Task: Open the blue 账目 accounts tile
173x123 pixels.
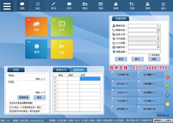Action: point(36,49)
